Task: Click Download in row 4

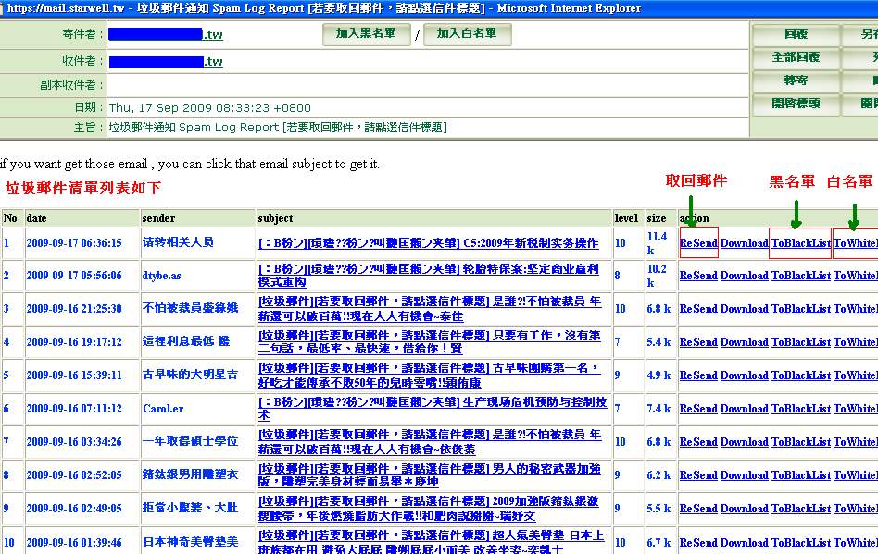Action: click(x=745, y=341)
